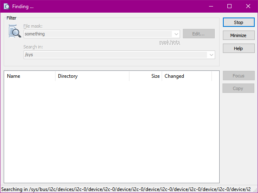
Task: Expand the File mask dropdown arrow
Action: click(x=176, y=34)
